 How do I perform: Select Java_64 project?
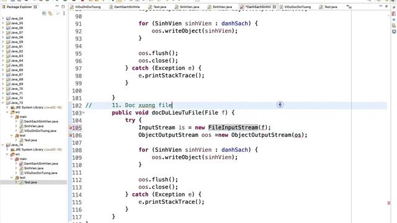17,61
